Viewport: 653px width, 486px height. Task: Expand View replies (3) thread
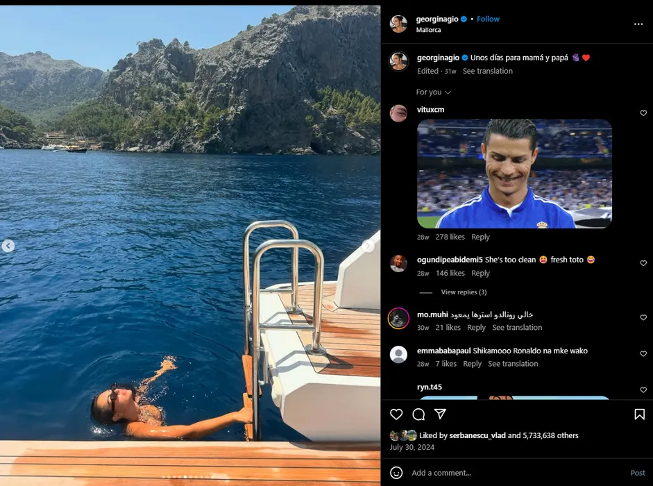click(464, 292)
